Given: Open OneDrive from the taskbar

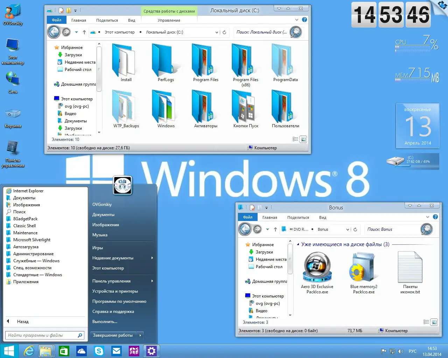Looking at the screenshot, I should 82,351.
